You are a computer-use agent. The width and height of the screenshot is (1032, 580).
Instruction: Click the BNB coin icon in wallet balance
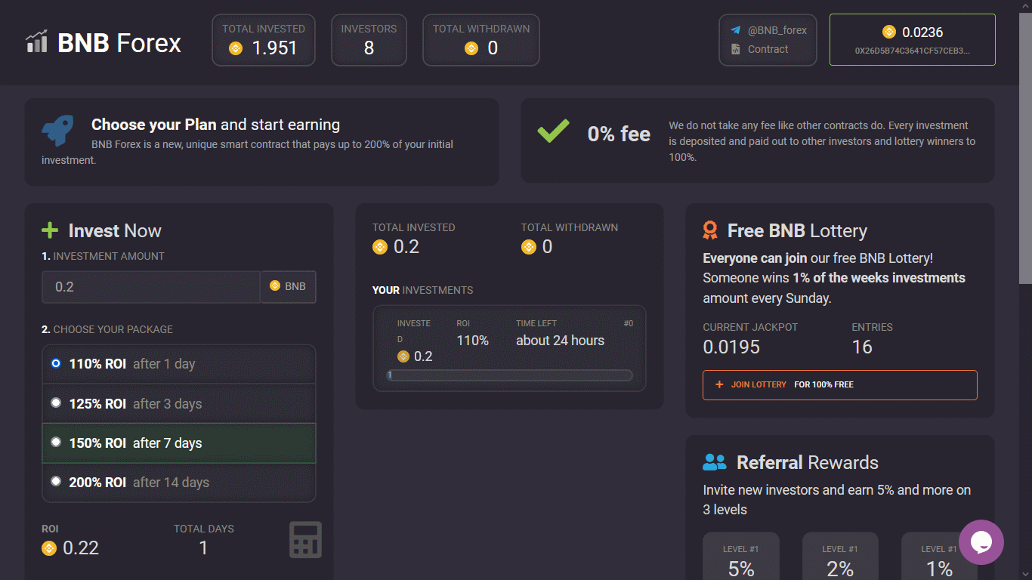click(888, 32)
